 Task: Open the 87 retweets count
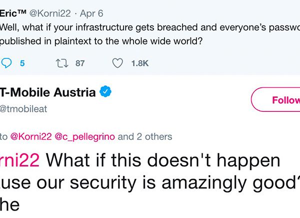pos(80,63)
